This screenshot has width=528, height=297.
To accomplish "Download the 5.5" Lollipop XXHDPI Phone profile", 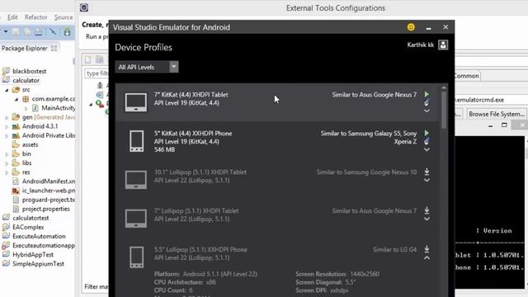I will (x=427, y=249).
